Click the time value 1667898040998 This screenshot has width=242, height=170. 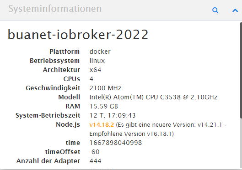point(115,143)
